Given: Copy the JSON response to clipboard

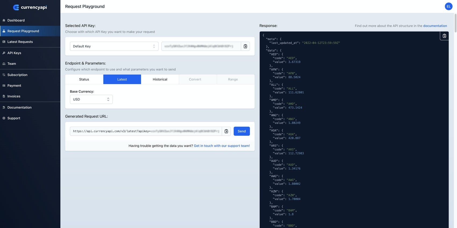Looking at the screenshot, I should click(x=444, y=36).
